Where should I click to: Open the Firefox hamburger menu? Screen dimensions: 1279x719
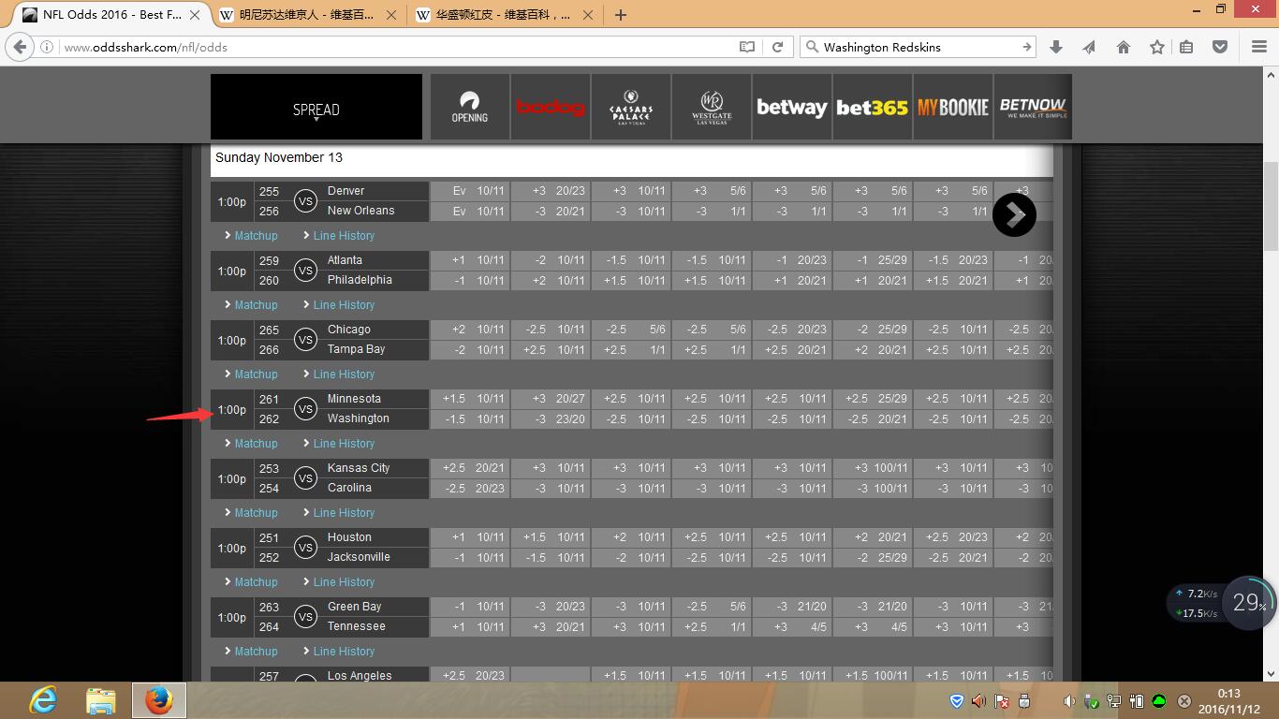1259,47
